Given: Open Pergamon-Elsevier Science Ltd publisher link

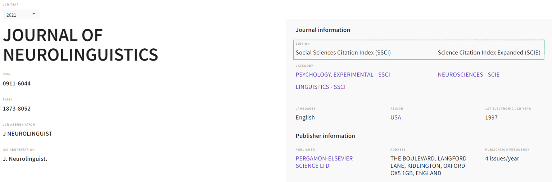Looking at the screenshot, I should click(324, 162).
